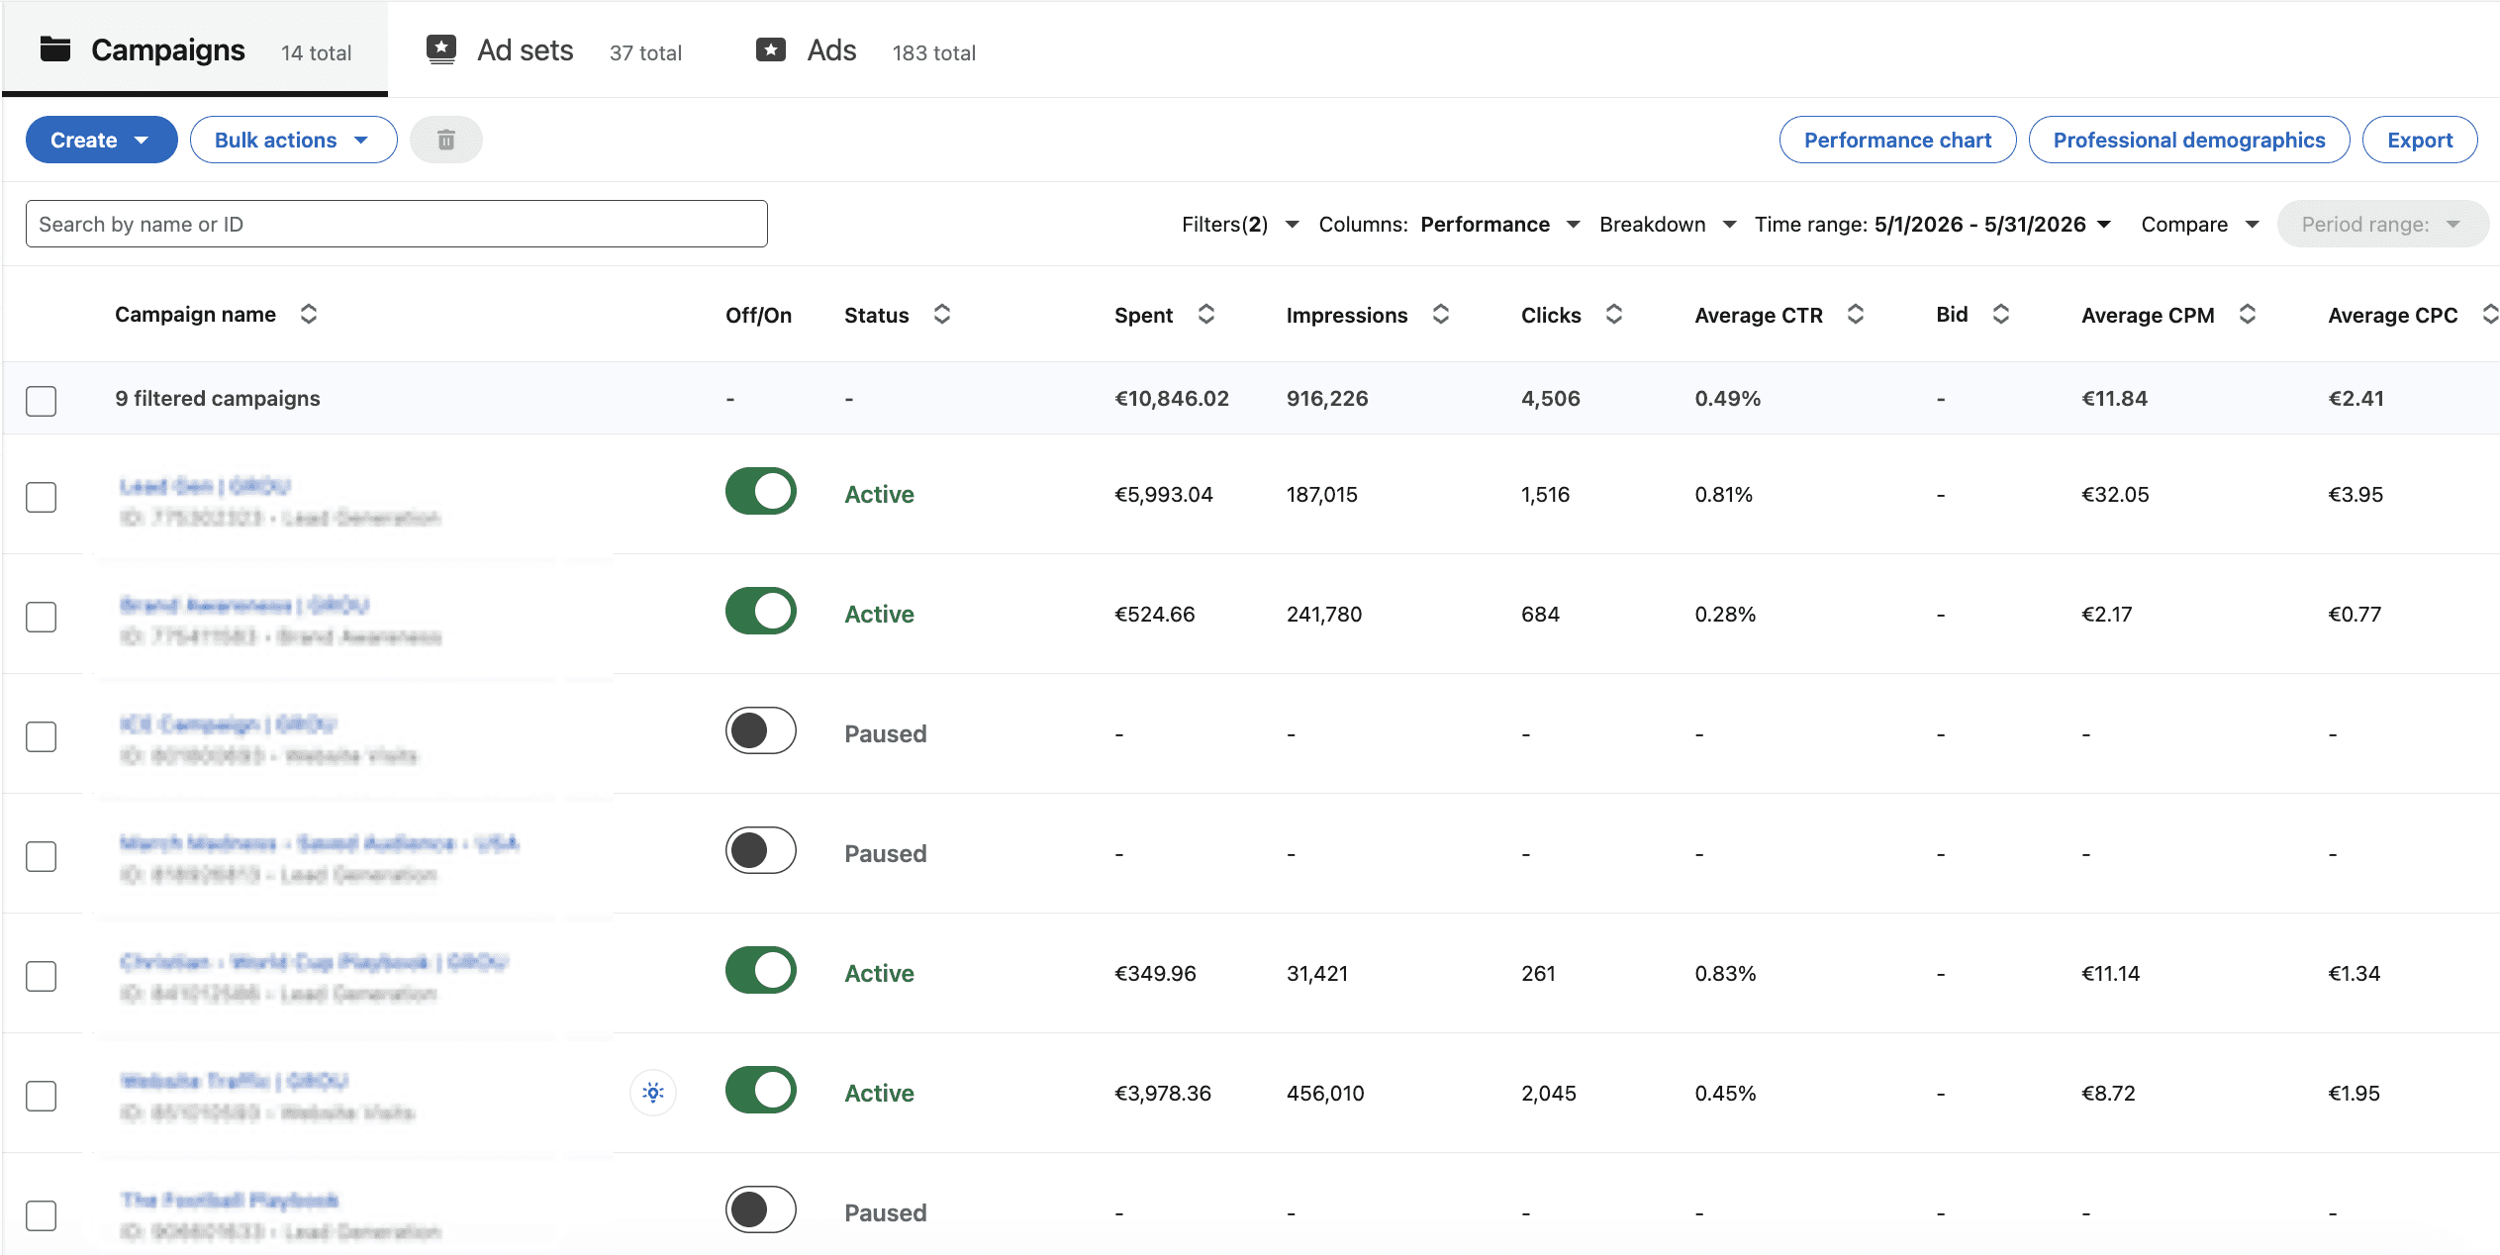This screenshot has width=2500, height=1255.
Task: Click the Export button
Action: [2420, 140]
